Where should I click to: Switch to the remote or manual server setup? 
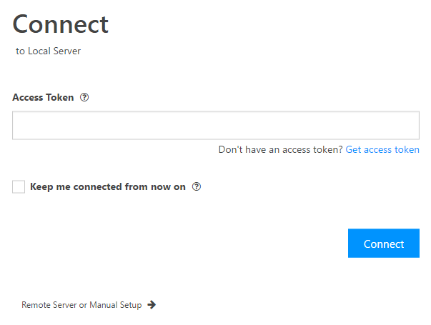click(81, 305)
